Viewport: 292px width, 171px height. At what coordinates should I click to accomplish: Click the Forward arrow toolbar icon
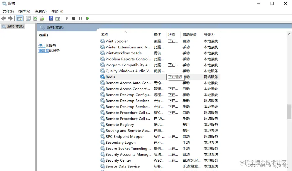click(10, 18)
